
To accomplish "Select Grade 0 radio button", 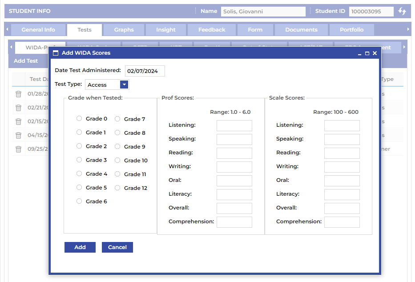I will [x=79, y=118].
